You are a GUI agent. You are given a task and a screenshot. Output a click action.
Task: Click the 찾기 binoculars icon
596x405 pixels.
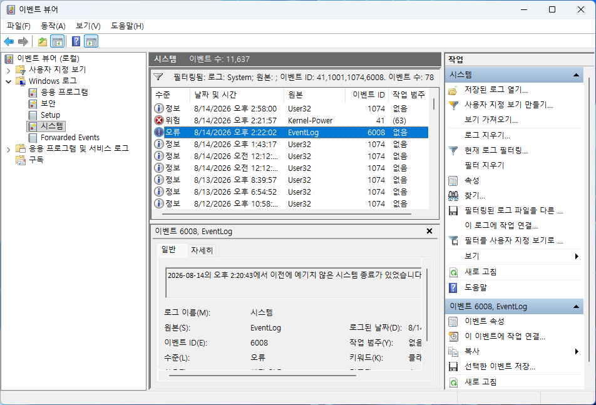pyautogui.click(x=453, y=196)
